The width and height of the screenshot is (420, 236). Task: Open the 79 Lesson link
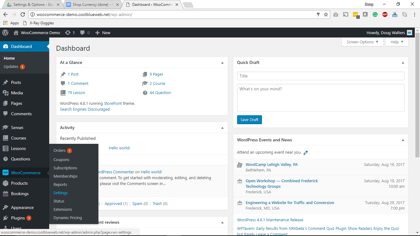point(77,92)
